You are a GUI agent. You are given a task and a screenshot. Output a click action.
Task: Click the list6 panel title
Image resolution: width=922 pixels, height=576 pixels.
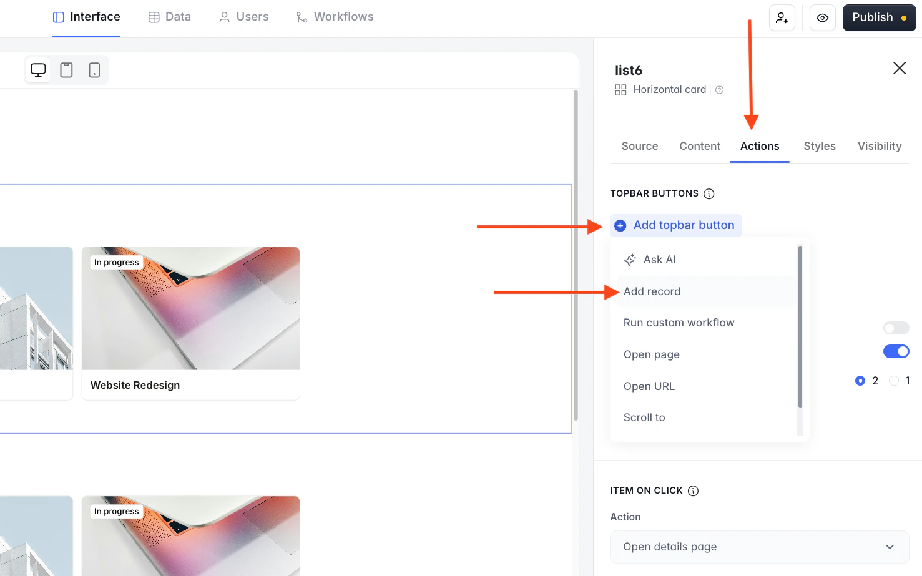point(629,71)
